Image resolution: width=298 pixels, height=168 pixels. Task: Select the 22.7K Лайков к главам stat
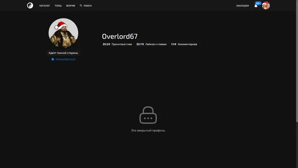tap(151, 44)
